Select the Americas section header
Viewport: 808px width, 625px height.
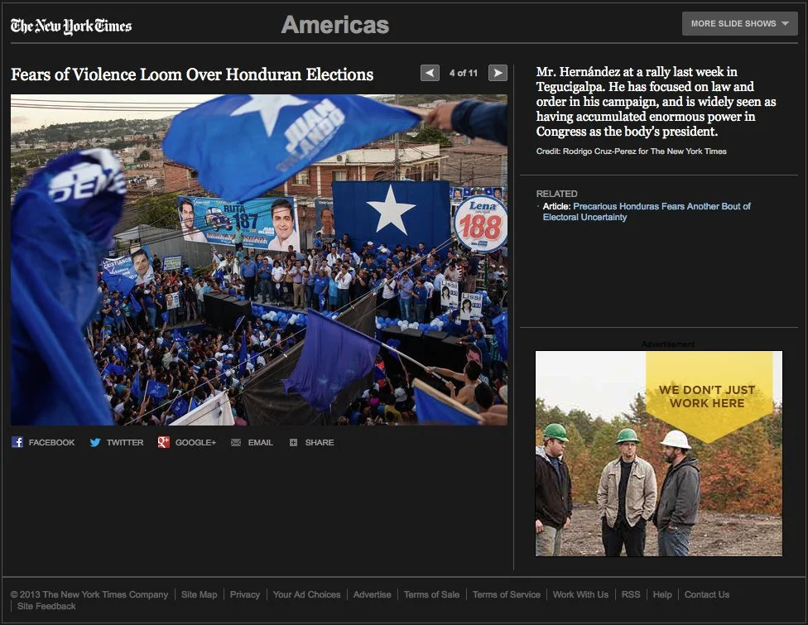tap(335, 25)
